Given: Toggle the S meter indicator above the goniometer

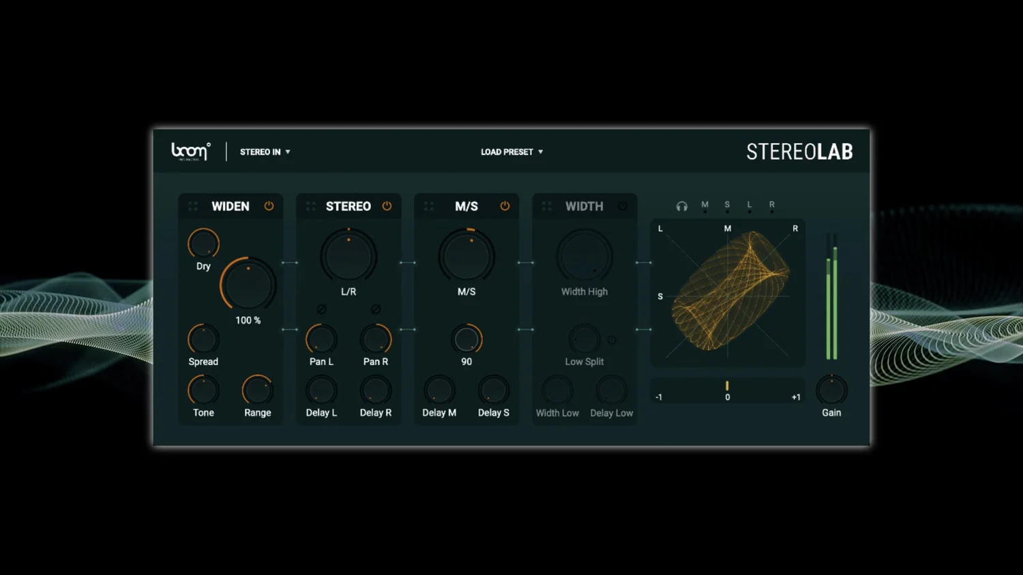Looking at the screenshot, I should [x=727, y=205].
